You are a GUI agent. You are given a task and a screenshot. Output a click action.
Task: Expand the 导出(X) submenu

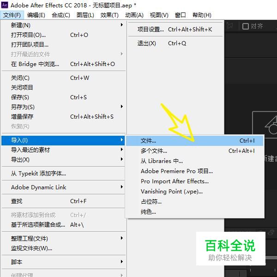click(64, 160)
